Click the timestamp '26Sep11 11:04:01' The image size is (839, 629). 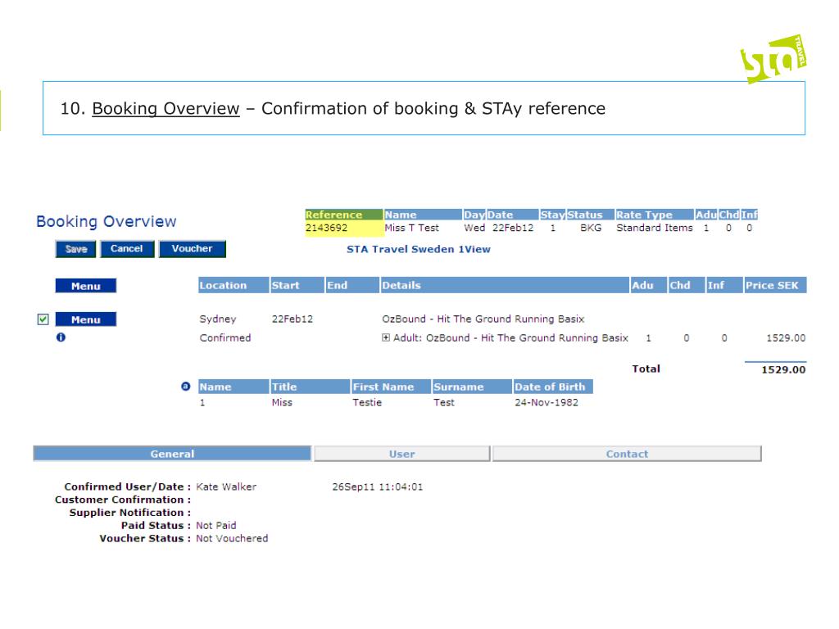[377, 486]
